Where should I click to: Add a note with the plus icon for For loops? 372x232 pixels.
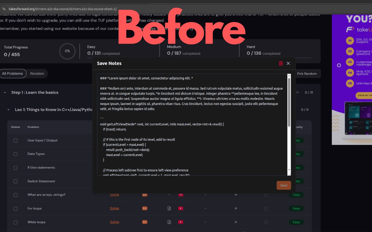point(236,208)
